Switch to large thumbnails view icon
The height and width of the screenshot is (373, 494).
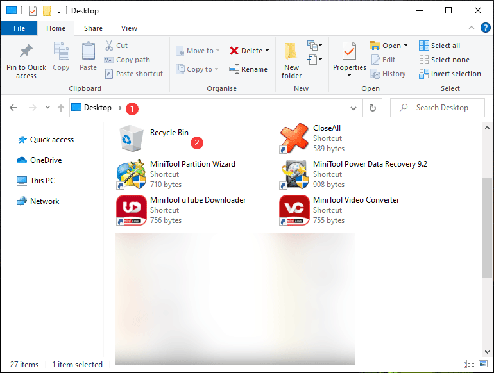482,364
